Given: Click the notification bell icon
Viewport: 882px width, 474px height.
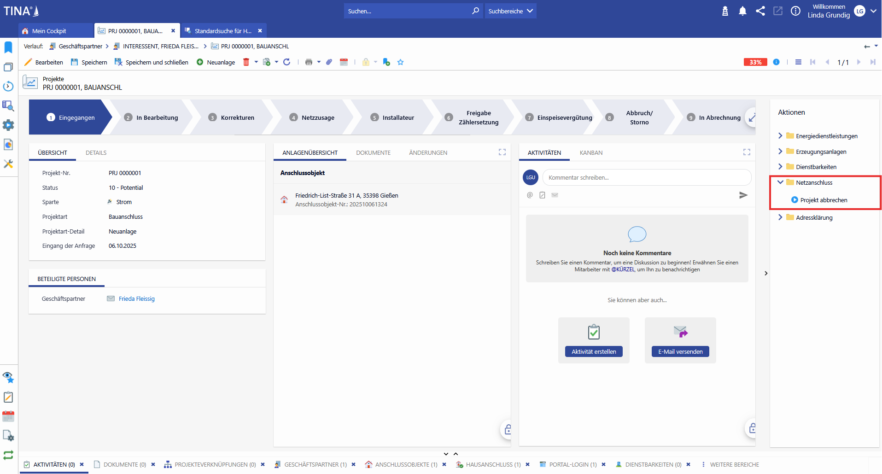Looking at the screenshot, I should (742, 11).
